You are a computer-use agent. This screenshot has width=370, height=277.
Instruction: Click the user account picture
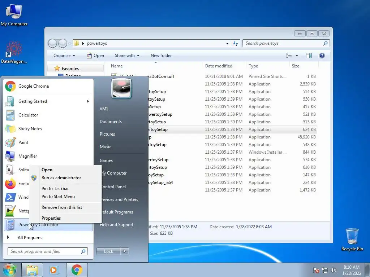coord(121,89)
